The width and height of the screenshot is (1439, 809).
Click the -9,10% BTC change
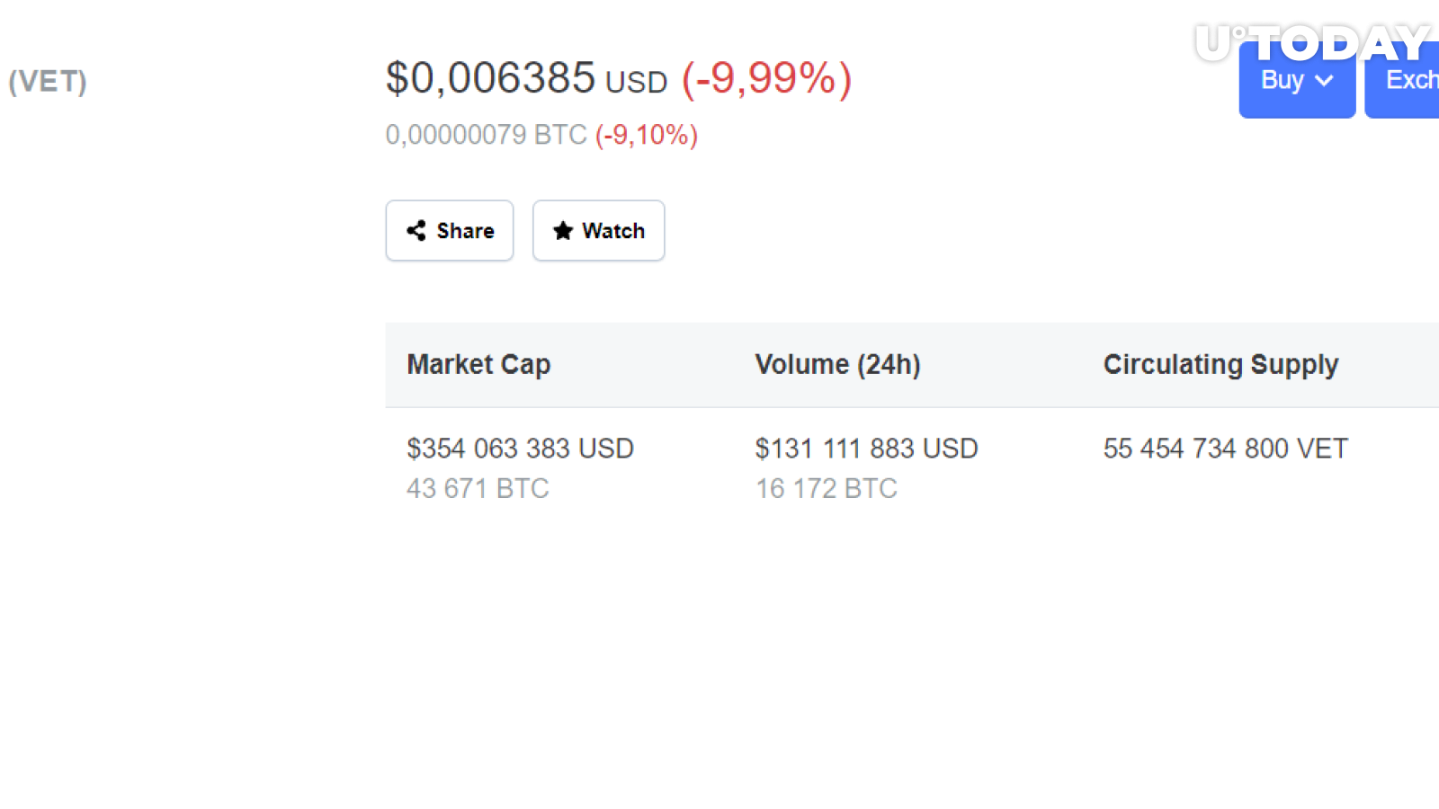click(647, 135)
